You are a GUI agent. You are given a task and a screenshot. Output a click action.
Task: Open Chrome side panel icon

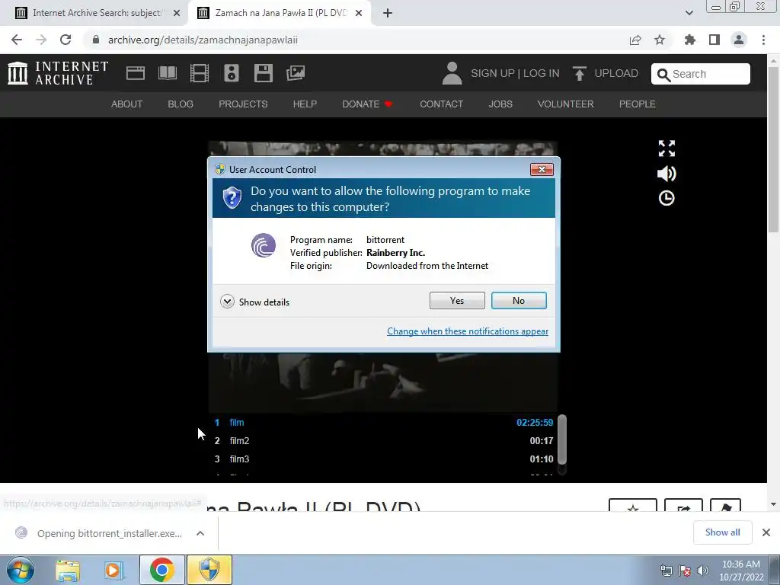click(x=714, y=40)
